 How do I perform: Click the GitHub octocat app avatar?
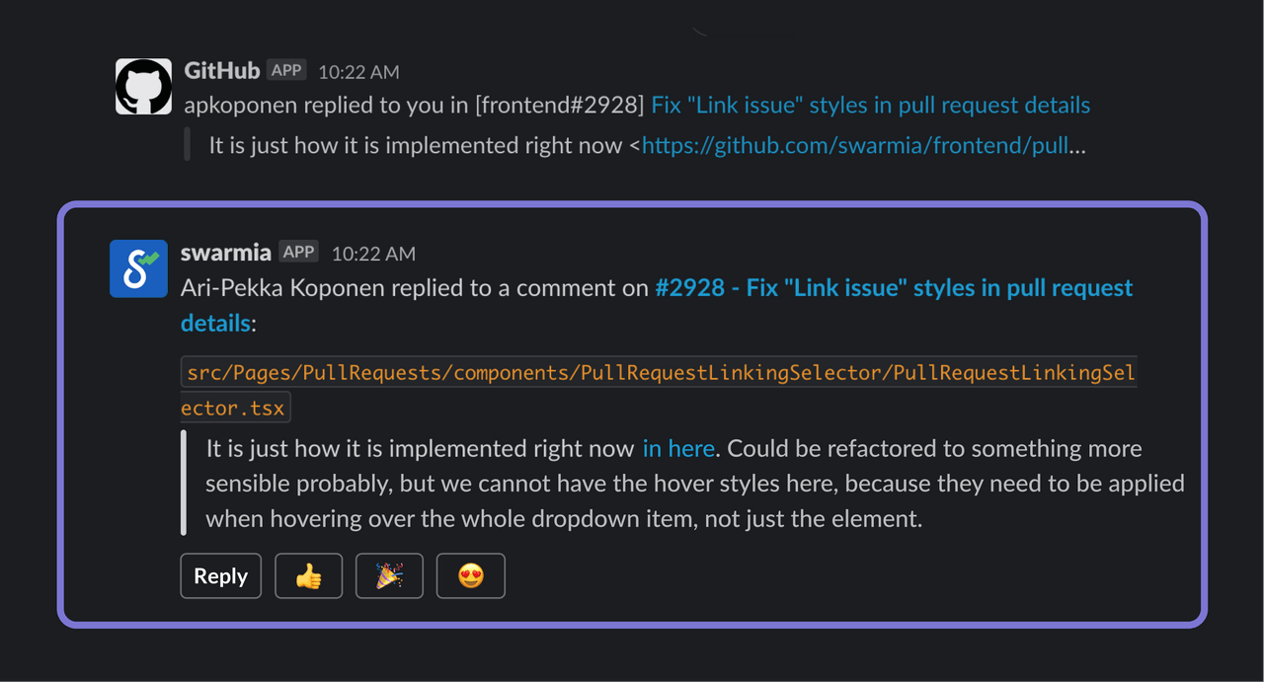[x=143, y=86]
